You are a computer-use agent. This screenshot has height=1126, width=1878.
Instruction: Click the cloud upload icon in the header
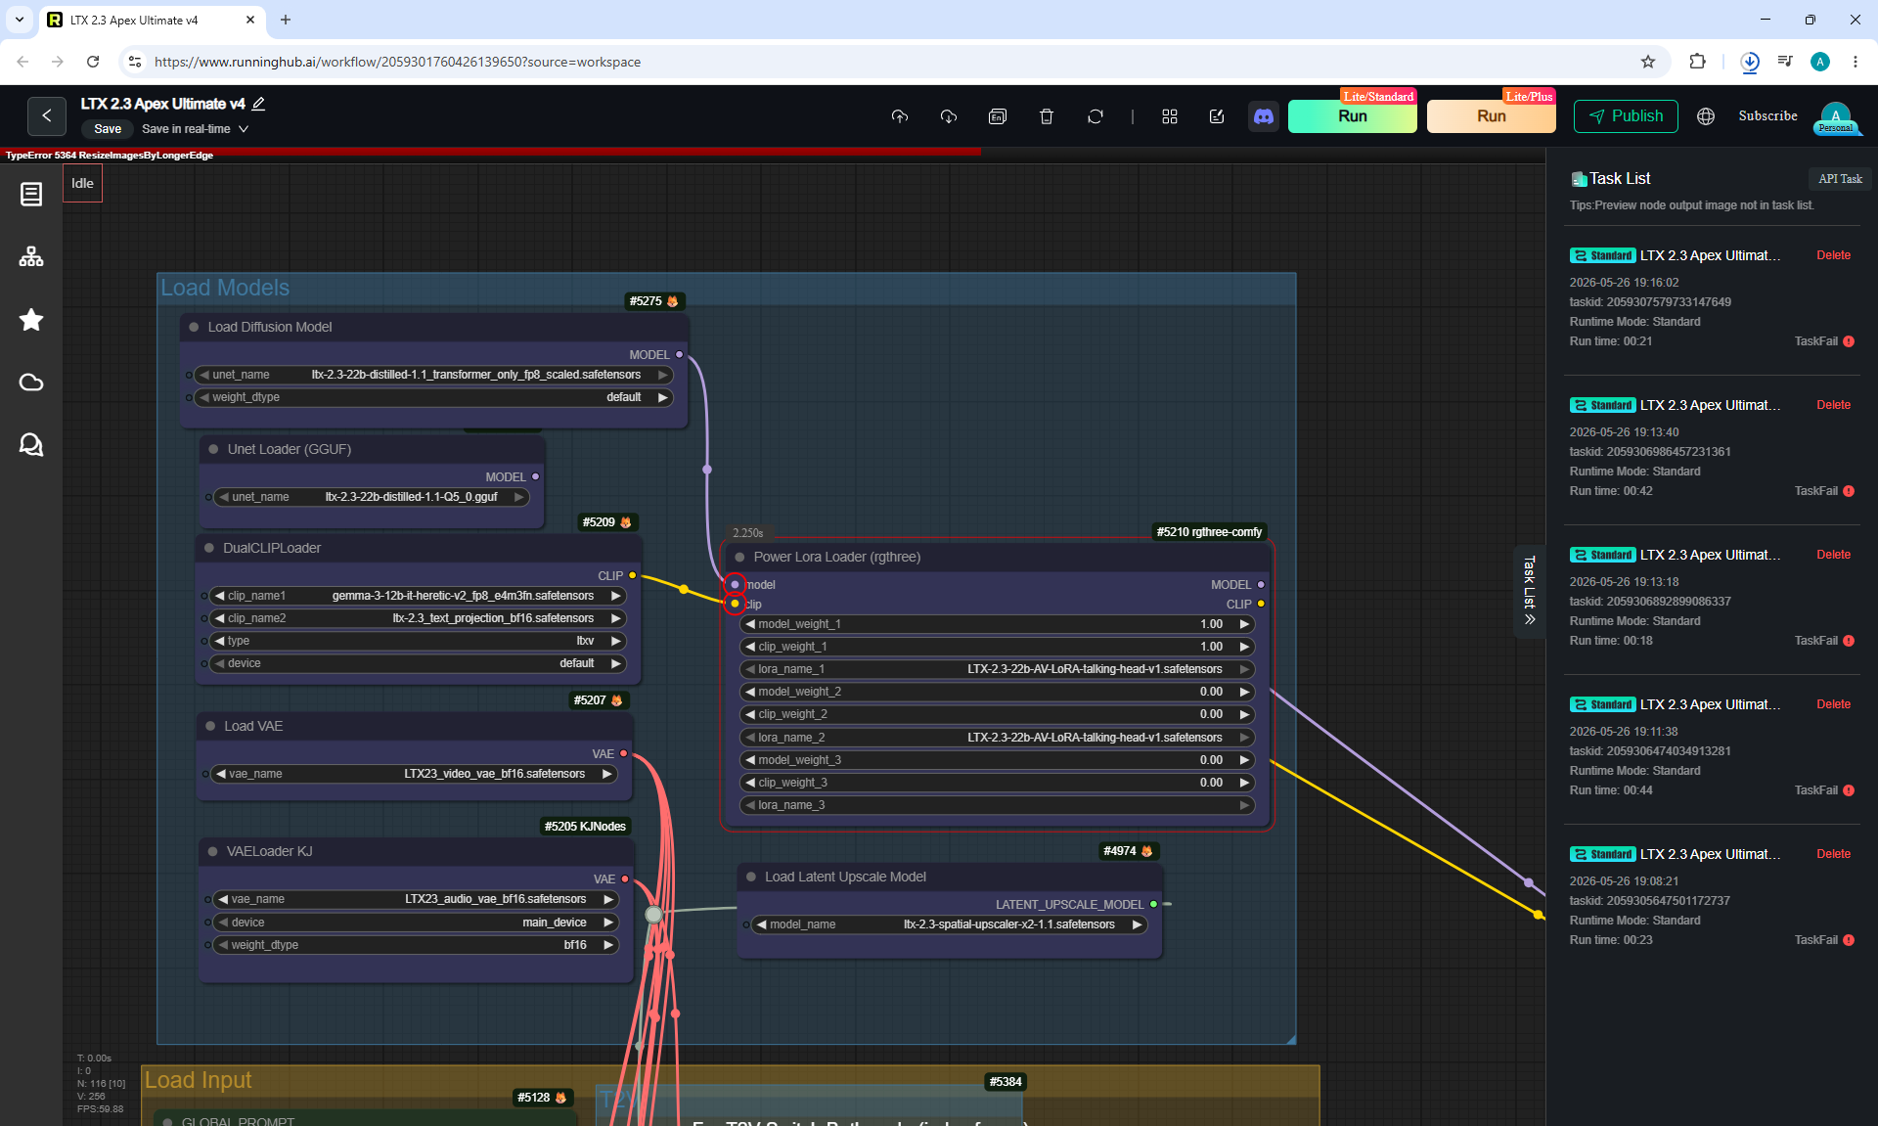[900, 116]
